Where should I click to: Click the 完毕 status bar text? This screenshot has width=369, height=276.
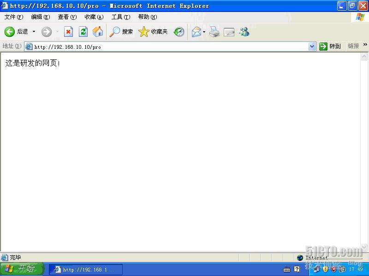15,258
